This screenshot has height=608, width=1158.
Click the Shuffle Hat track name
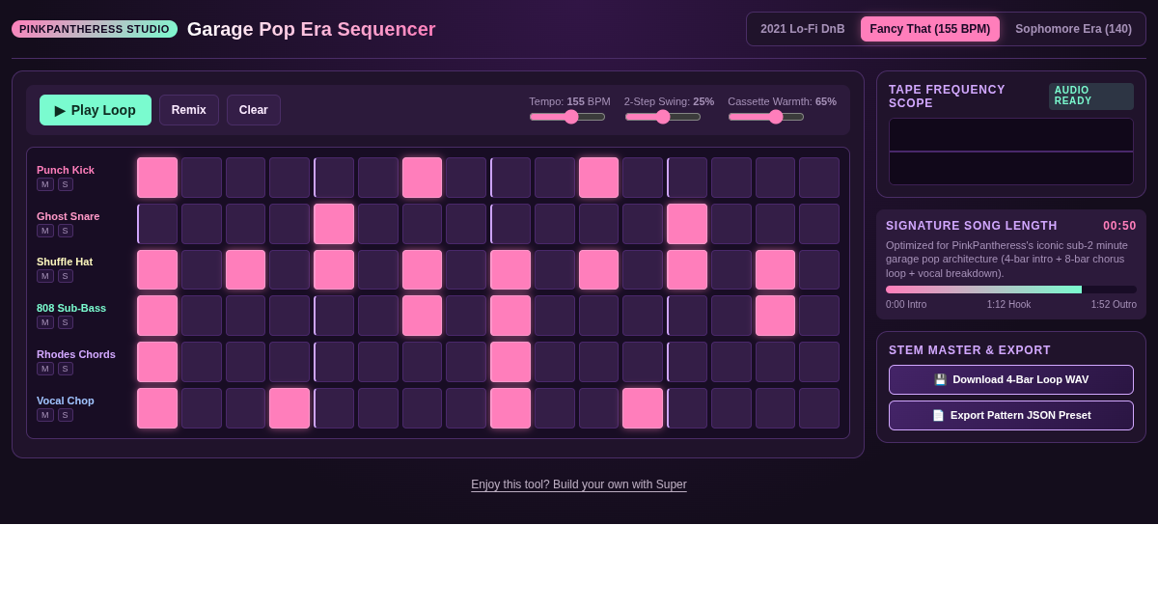[x=65, y=262]
